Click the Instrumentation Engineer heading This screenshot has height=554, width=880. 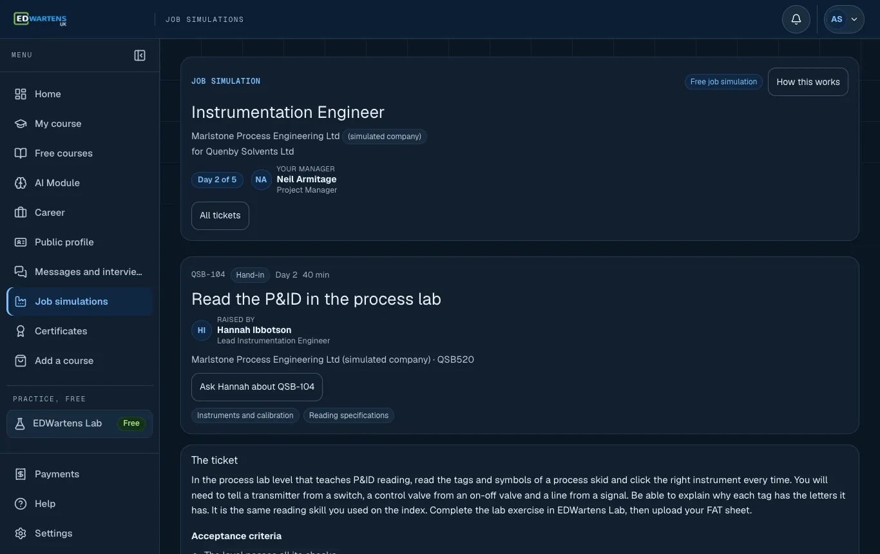[288, 112]
